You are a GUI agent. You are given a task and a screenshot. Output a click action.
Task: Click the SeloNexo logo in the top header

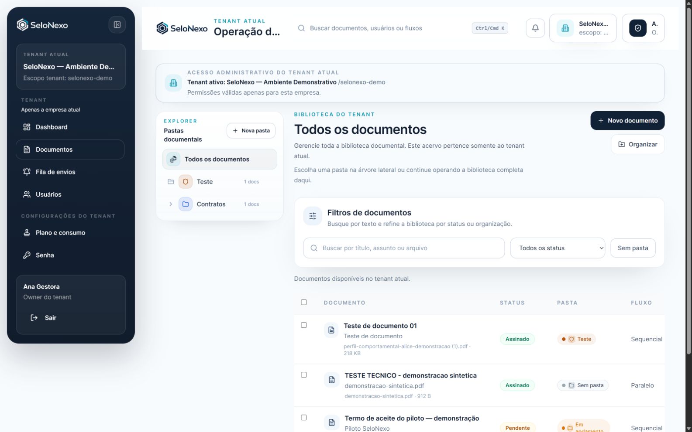(x=182, y=28)
